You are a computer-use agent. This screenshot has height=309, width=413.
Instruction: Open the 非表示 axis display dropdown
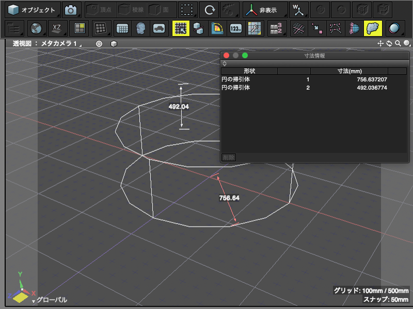265,10
